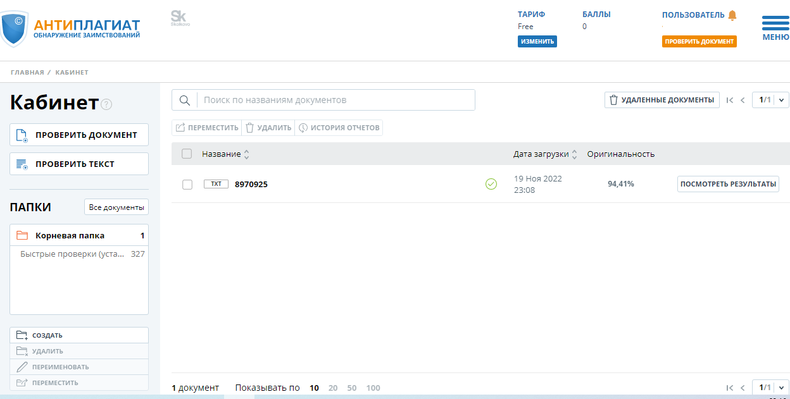Open the hamburger menu
Viewport: 790px width, 399px height.
point(775,28)
